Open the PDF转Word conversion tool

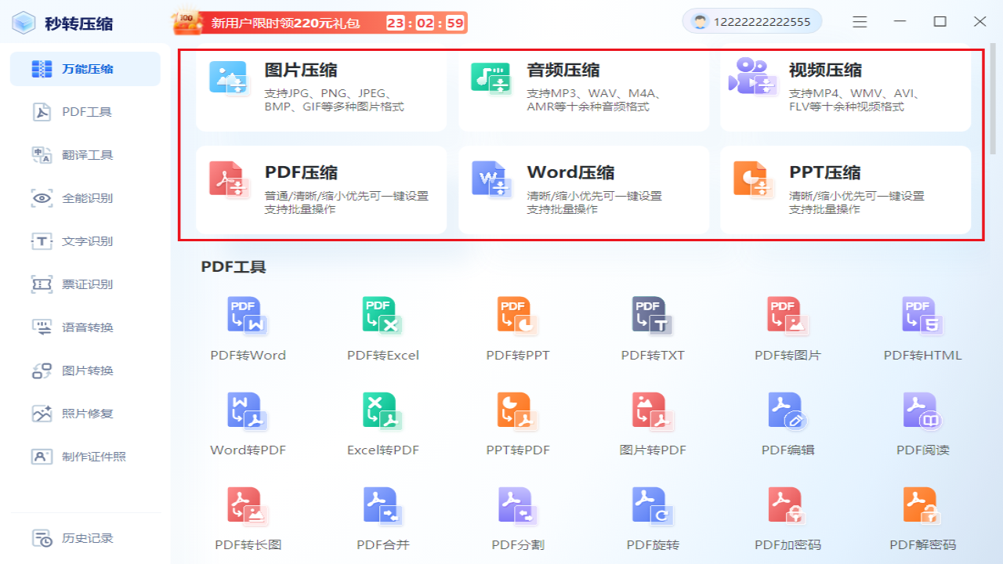pyautogui.click(x=248, y=321)
